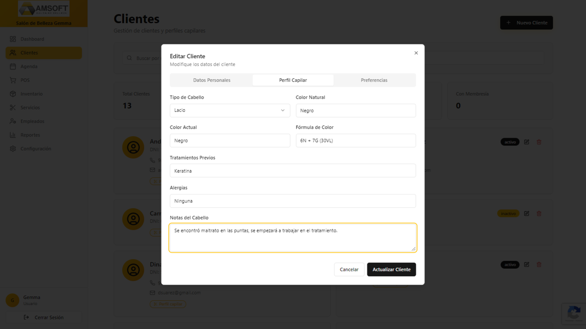The image size is (586, 329).
Task: Switch to the Preferencias tab
Action: click(374, 80)
